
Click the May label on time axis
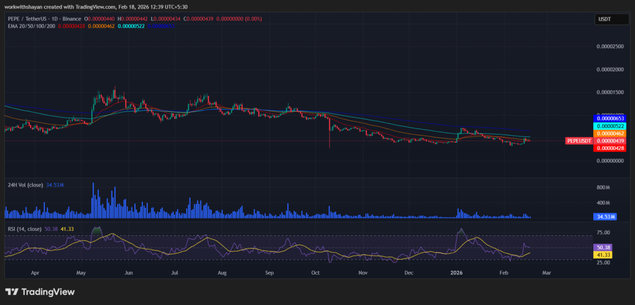(x=81, y=273)
